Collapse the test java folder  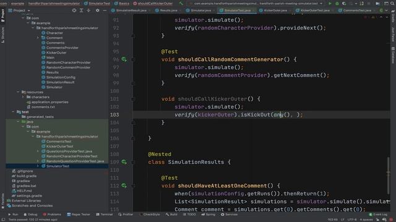click(x=18, y=121)
